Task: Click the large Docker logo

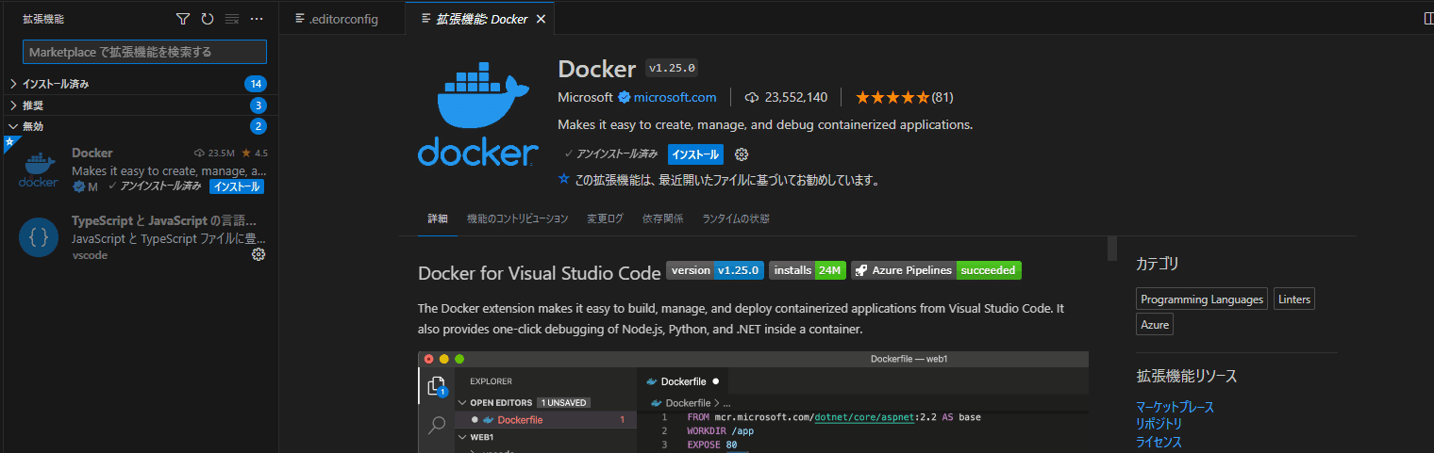Action: (x=477, y=116)
